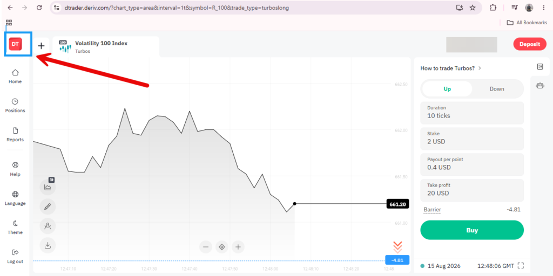Click the 12:48:06 GMT server time
The height and width of the screenshot is (276, 553).
pos(496,266)
